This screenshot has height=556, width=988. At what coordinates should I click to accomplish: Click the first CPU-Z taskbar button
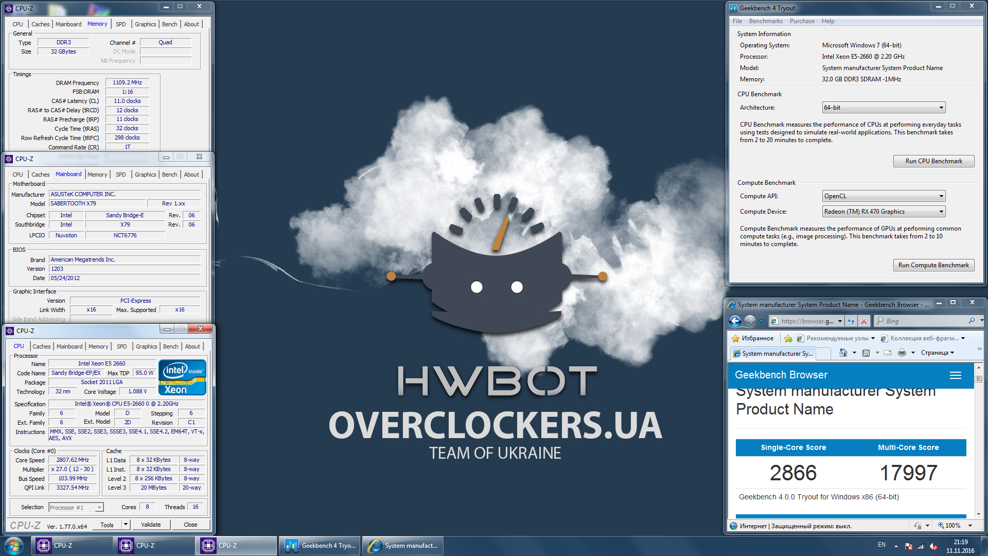pyautogui.click(x=71, y=546)
